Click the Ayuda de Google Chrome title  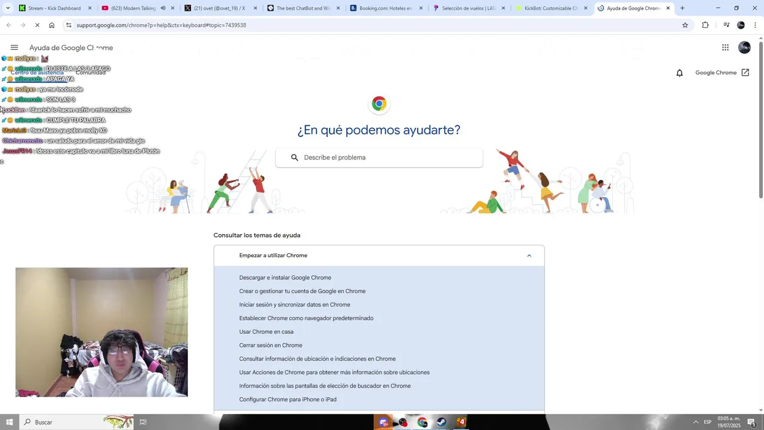tap(71, 48)
